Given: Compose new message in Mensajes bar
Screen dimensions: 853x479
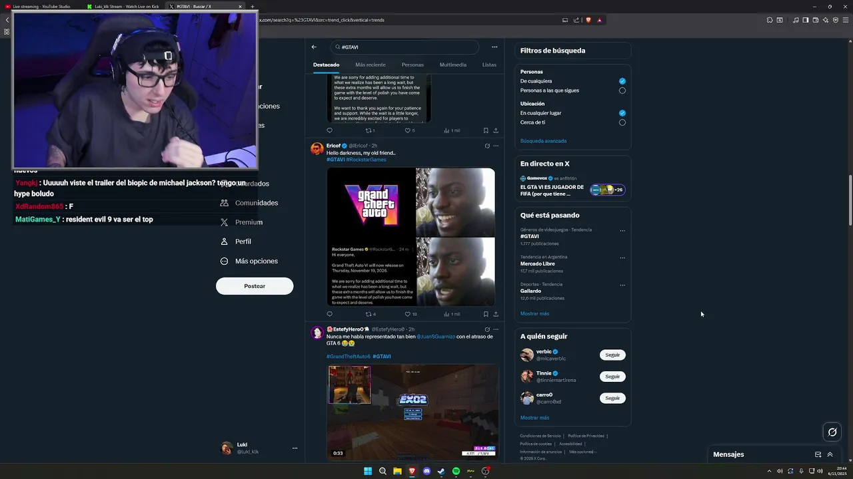Looking at the screenshot, I should [x=818, y=454].
